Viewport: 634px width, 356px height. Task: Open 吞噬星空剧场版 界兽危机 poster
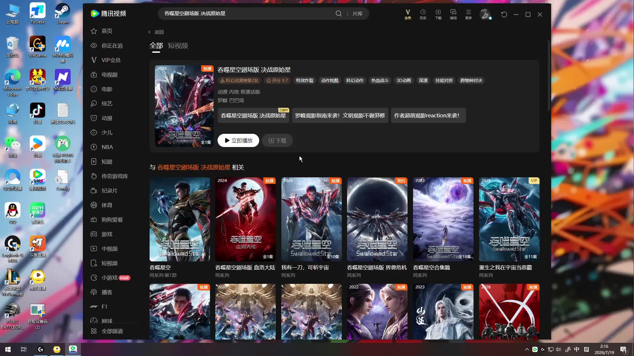coord(377,219)
